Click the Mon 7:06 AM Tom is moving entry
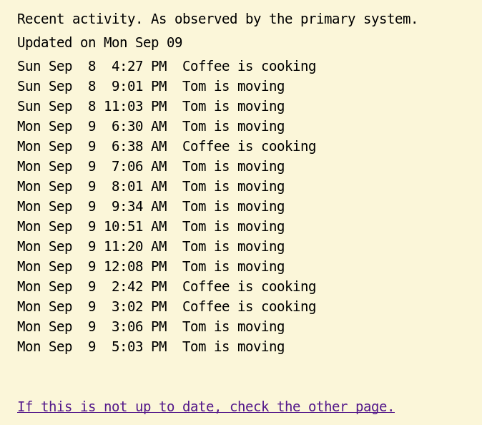The height and width of the screenshot is (425, 482). coord(150,167)
